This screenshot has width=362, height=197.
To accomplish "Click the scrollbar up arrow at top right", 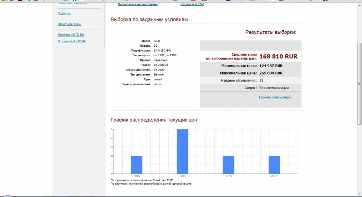I will tap(360, 5).
